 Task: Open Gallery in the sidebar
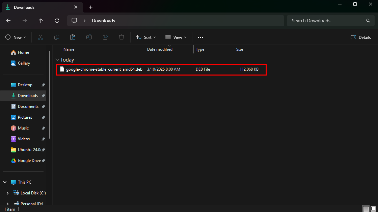click(x=21, y=63)
